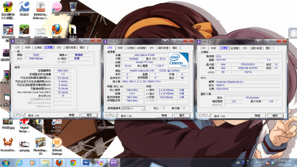The width and height of the screenshot is (297, 167).
Task: Click 確定 button in memory window
Action: (89, 115)
